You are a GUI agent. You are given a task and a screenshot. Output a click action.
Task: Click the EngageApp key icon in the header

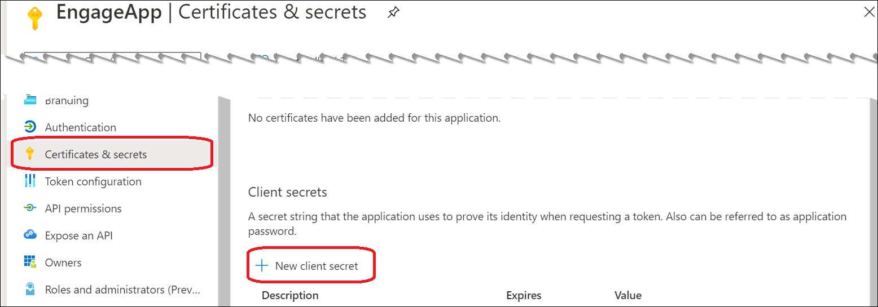(35, 17)
